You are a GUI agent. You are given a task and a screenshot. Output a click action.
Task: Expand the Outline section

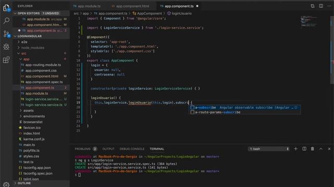[41, 183]
